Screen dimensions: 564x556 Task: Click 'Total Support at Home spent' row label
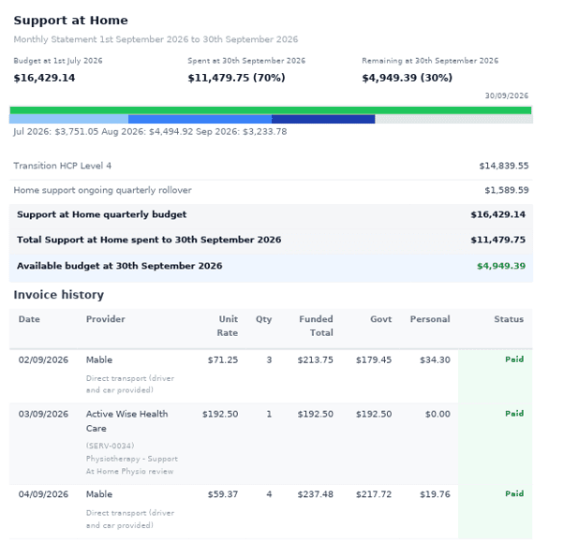(x=149, y=240)
